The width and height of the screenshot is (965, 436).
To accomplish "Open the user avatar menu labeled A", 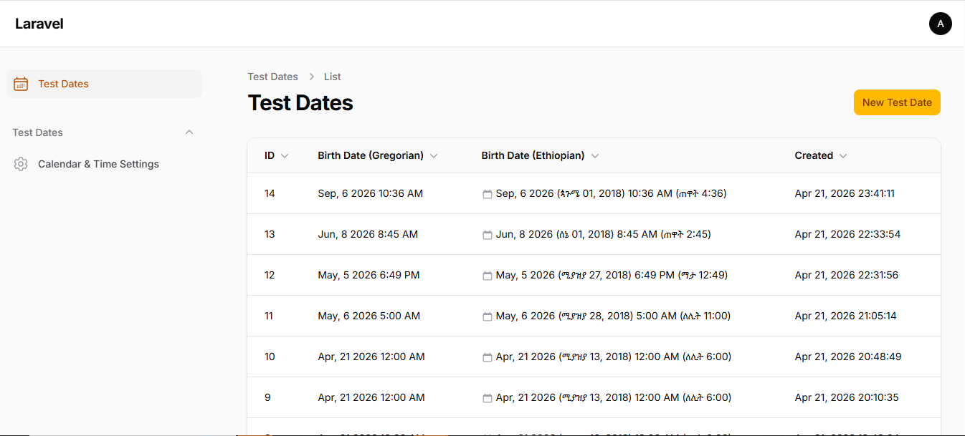I will 940,23.
